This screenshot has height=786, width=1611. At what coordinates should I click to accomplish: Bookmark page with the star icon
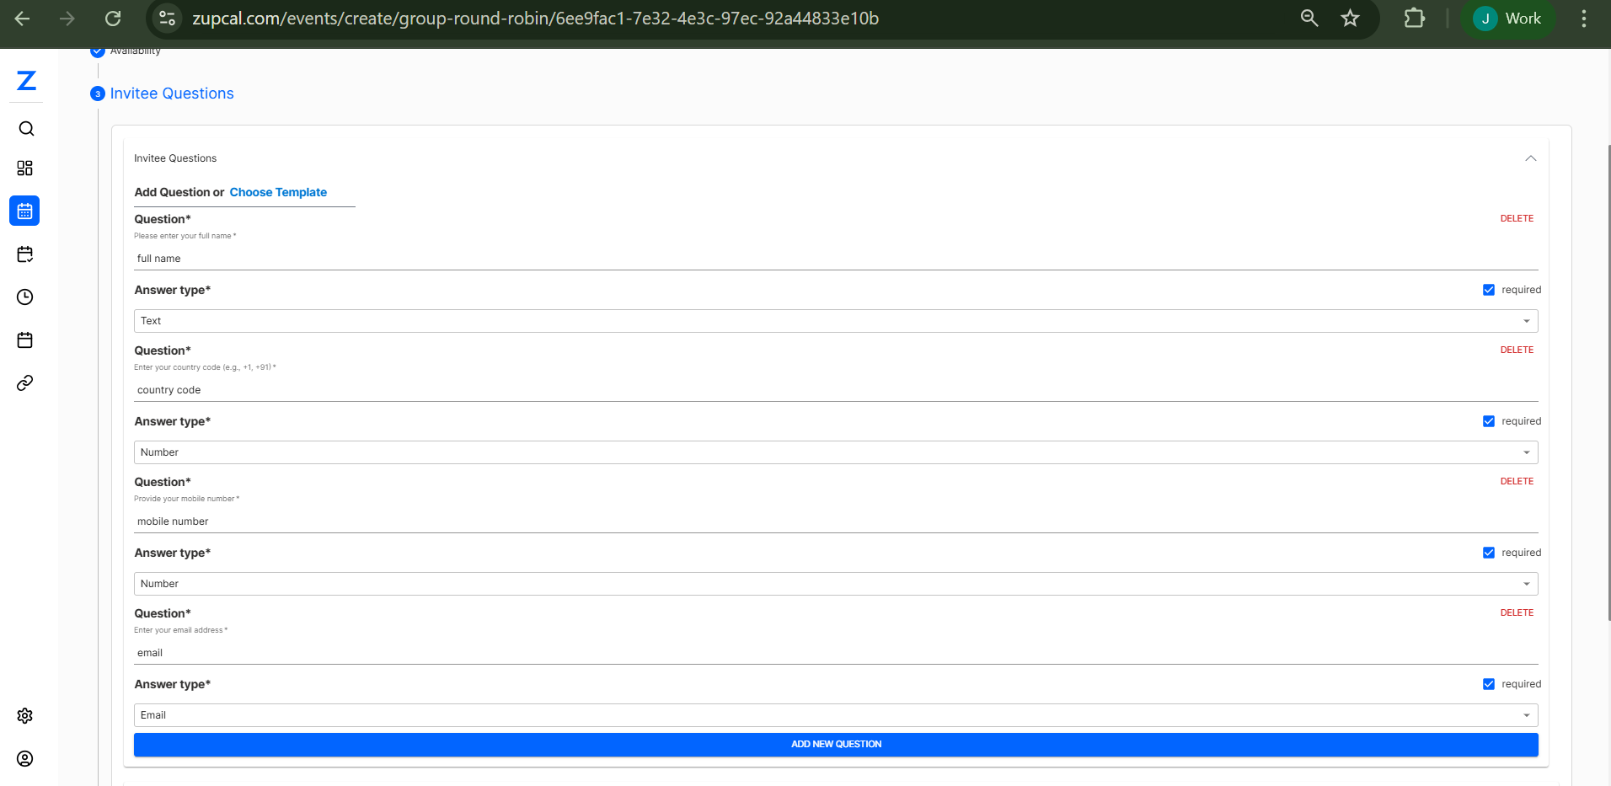1350,19
